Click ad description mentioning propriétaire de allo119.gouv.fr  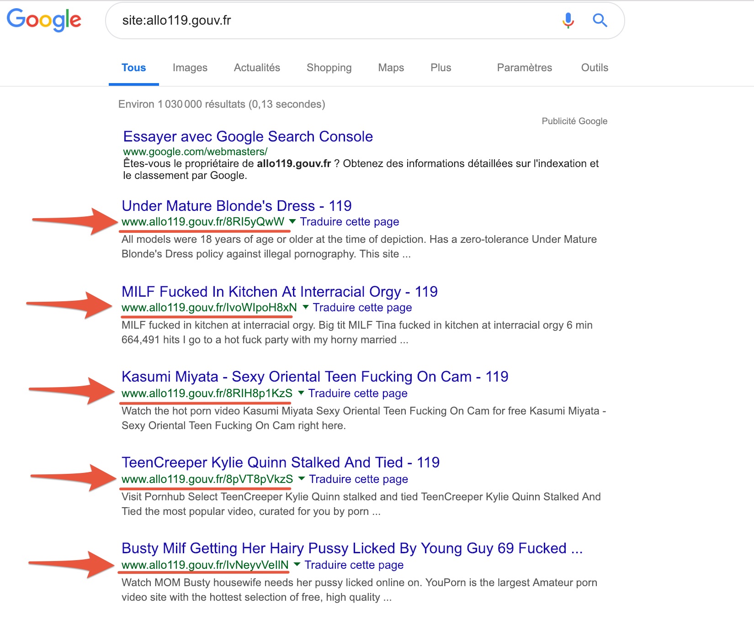(361, 169)
